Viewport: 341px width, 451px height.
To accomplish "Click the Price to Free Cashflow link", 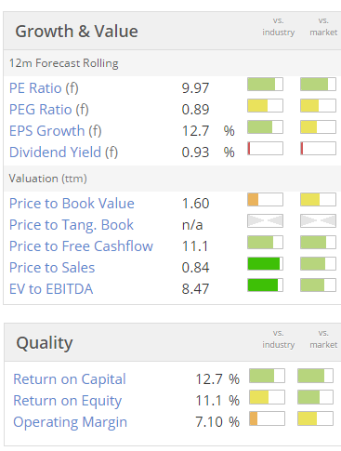I will point(81,246).
